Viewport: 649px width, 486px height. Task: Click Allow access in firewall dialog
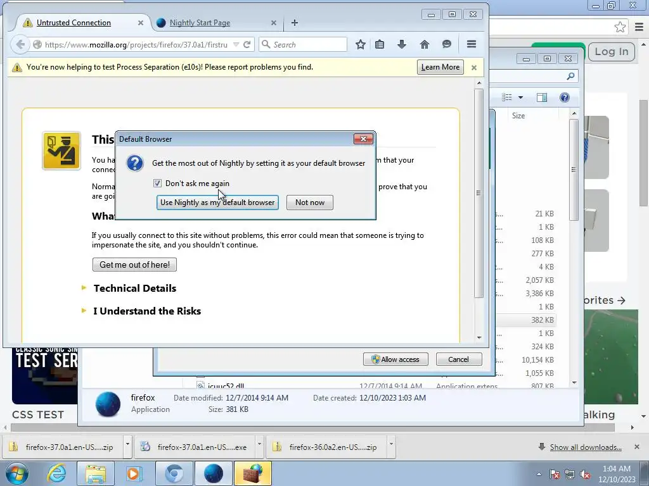pos(395,359)
